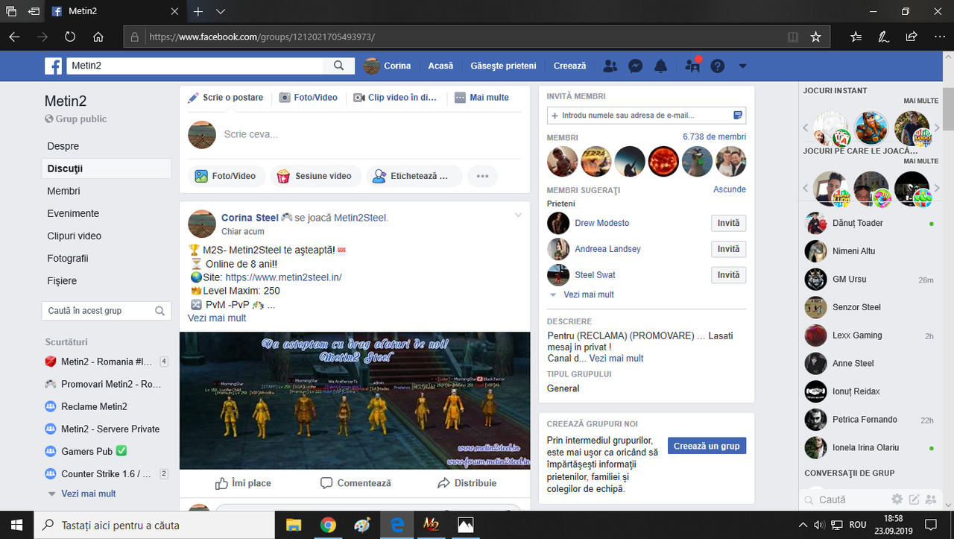
Task: Click the browser back arrow
Action: [x=15, y=37]
